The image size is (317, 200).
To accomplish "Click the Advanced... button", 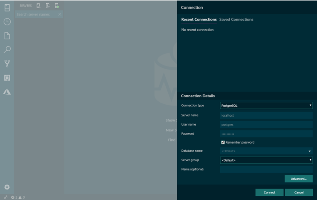I will pyautogui.click(x=299, y=179).
